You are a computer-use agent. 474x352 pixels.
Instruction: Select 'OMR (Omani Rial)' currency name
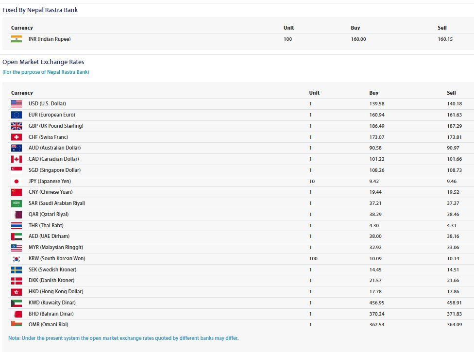(49, 324)
